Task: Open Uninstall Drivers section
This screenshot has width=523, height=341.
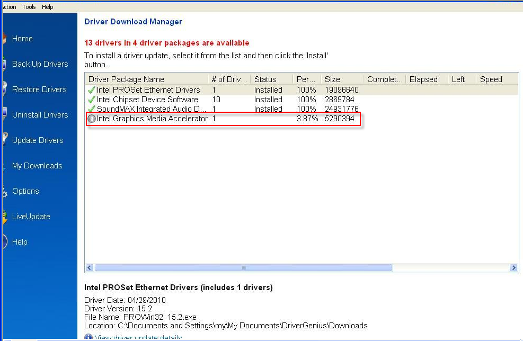Action: coord(40,115)
